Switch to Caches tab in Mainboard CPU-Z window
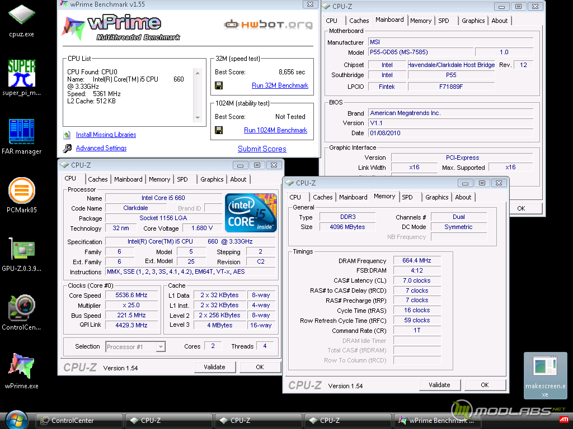 pyautogui.click(x=359, y=21)
